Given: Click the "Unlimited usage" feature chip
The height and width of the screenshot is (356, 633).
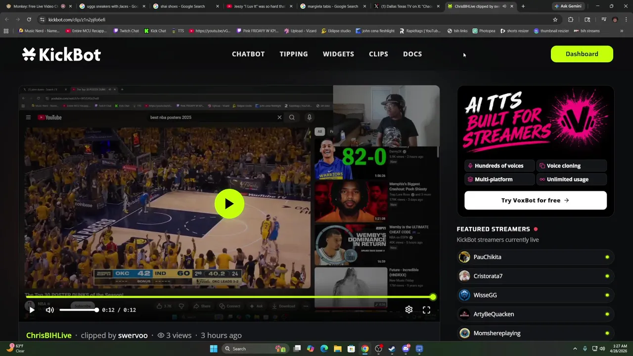Looking at the screenshot, I should (x=571, y=179).
